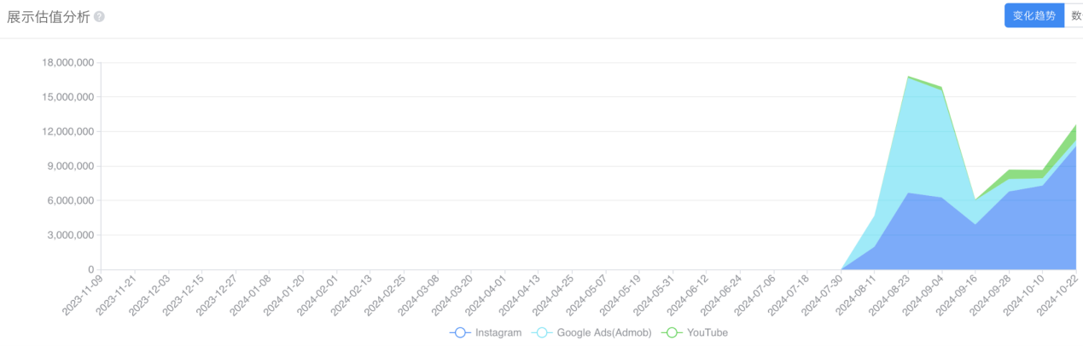
Task: Click the 展示估值分析 chart title
Action: click(48, 16)
